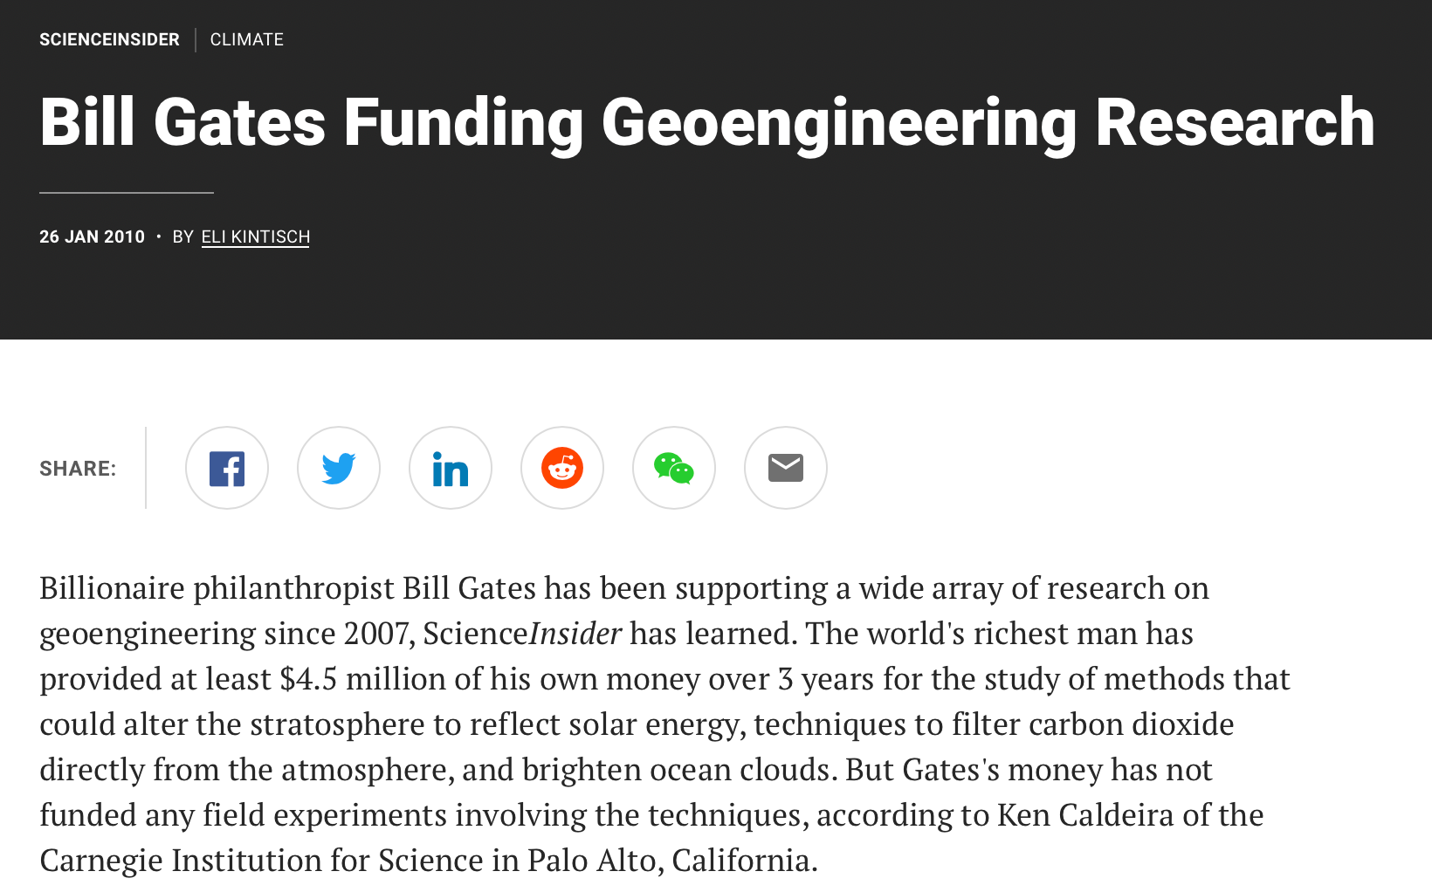This screenshot has height=892, width=1432.
Task: Share the article via the Twitter icon
Action: click(x=339, y=468)
